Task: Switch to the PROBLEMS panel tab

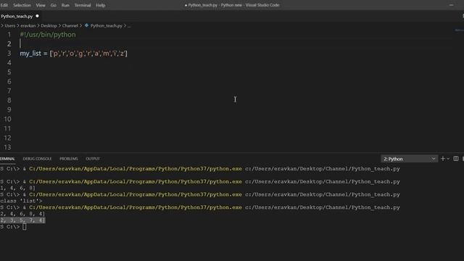Action: point(69,159)
